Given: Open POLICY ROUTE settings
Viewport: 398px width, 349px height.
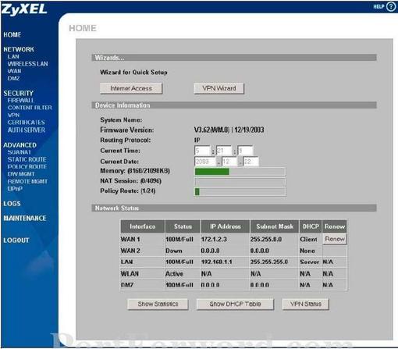Looking at the screenshot, I should coord(27,166).
